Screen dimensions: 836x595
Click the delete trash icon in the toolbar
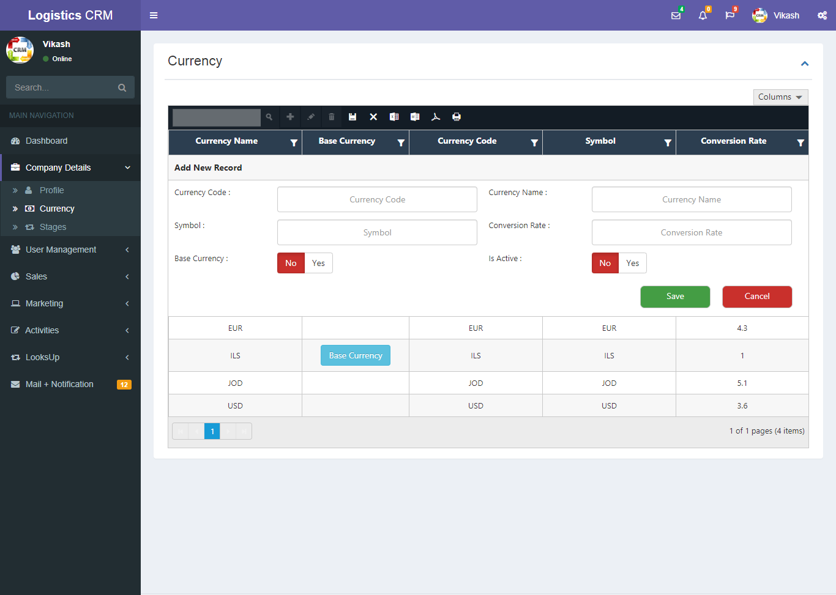(332, 117)
